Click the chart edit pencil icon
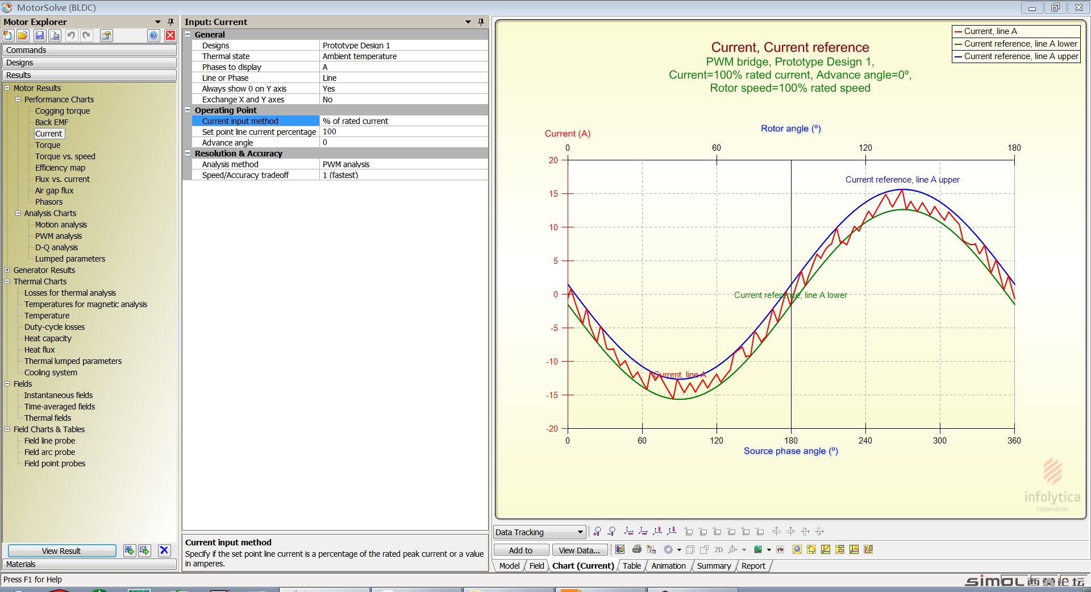 tap(620, 549)
